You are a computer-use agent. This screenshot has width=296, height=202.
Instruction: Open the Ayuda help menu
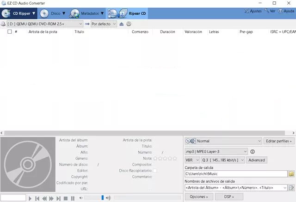click(x=286, y=11)
